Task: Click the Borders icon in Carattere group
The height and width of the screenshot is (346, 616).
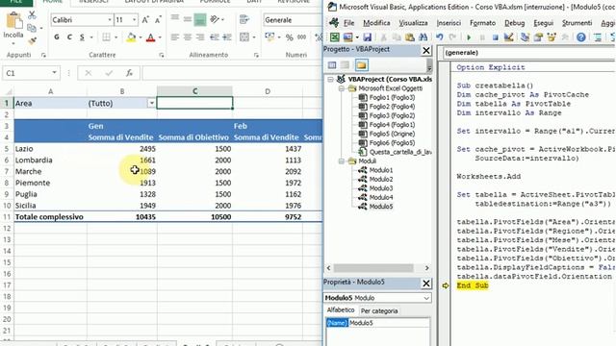Action: [106, 37]
